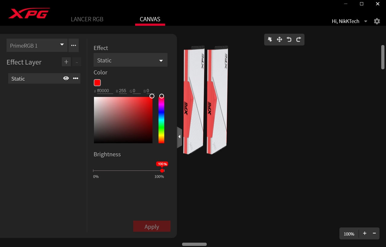Select the pointer arrow tool
386x247 pixels.
[x=270, y=40]
